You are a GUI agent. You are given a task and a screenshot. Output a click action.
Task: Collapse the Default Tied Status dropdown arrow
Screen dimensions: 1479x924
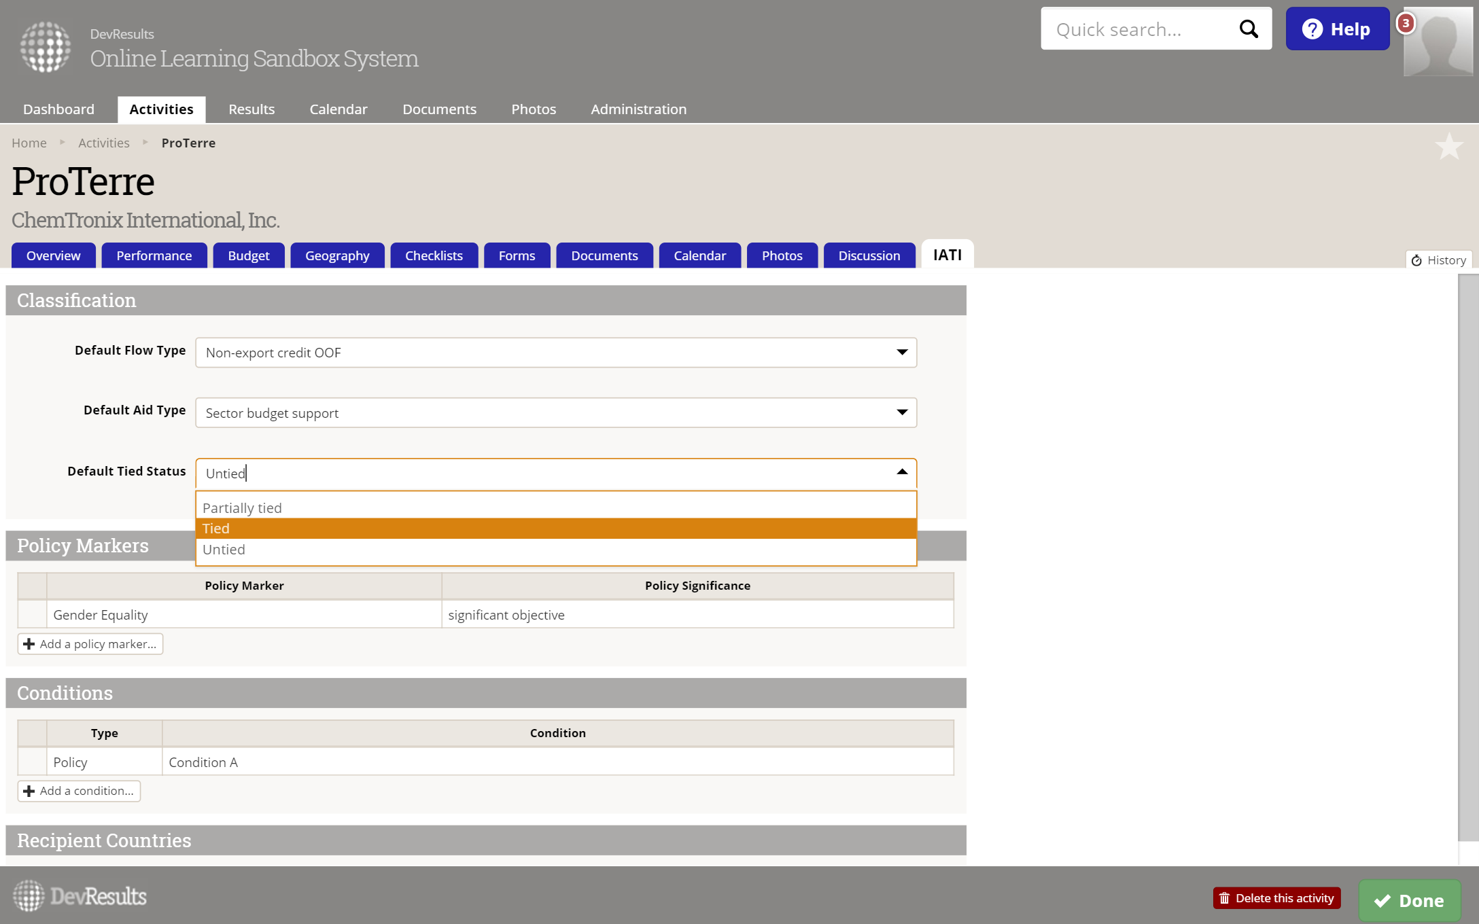pos(902,472)
